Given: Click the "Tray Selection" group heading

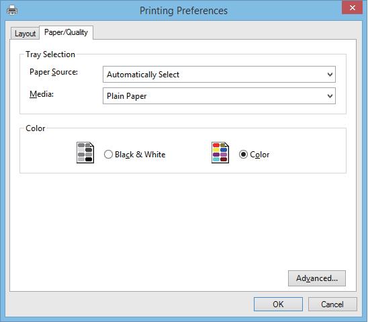Looking at the screenshot, I should pyautogui.click(x=50, y=54).
